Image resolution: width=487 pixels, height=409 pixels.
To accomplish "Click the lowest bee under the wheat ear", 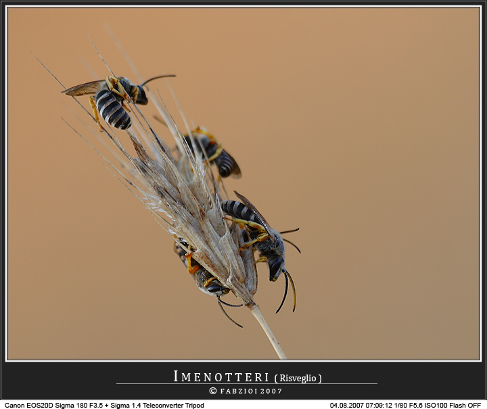I will pos(202,272).
